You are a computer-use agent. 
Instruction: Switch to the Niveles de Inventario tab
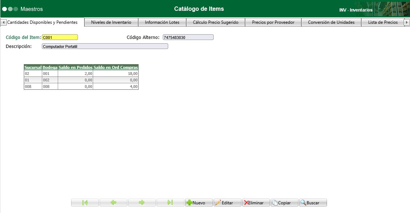tap(111, 22)
